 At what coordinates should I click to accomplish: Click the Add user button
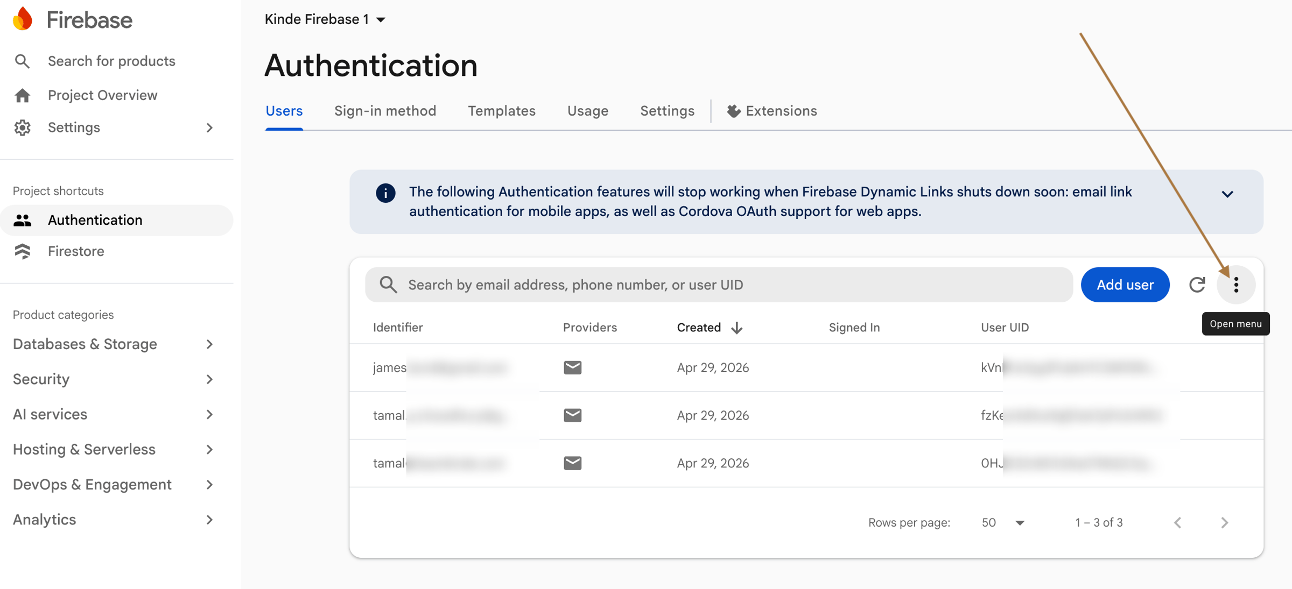[x=1125, y=285]
